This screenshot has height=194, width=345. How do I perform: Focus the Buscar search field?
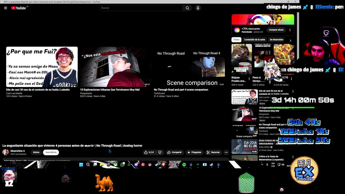141,8
